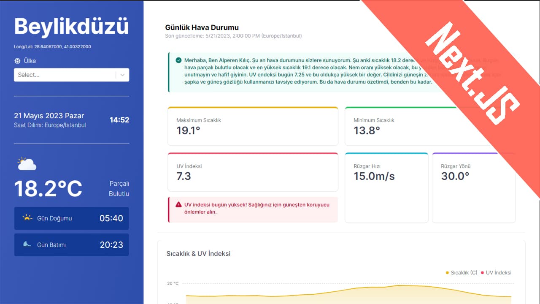Click the sunrise icon in Gün Doğumu card

point(26,217)
